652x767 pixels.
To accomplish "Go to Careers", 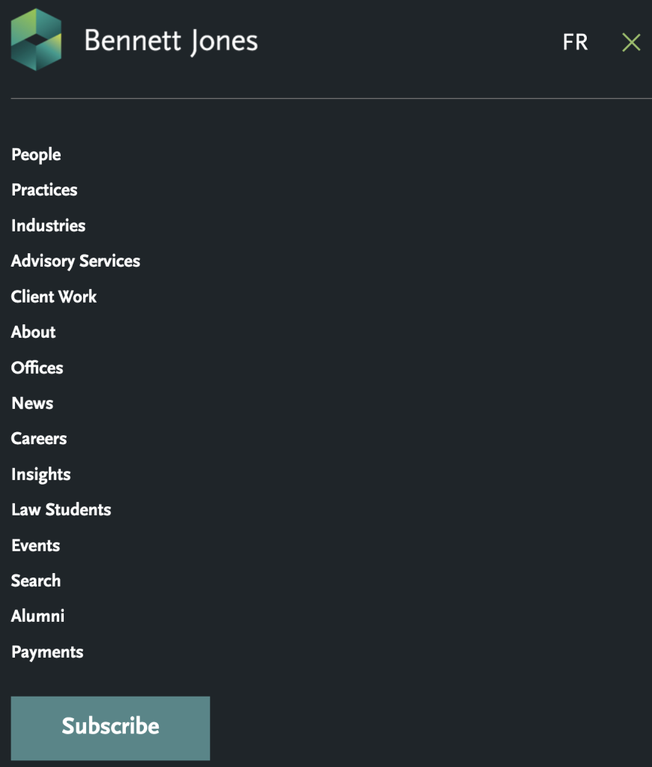I will tap(39, 439).
